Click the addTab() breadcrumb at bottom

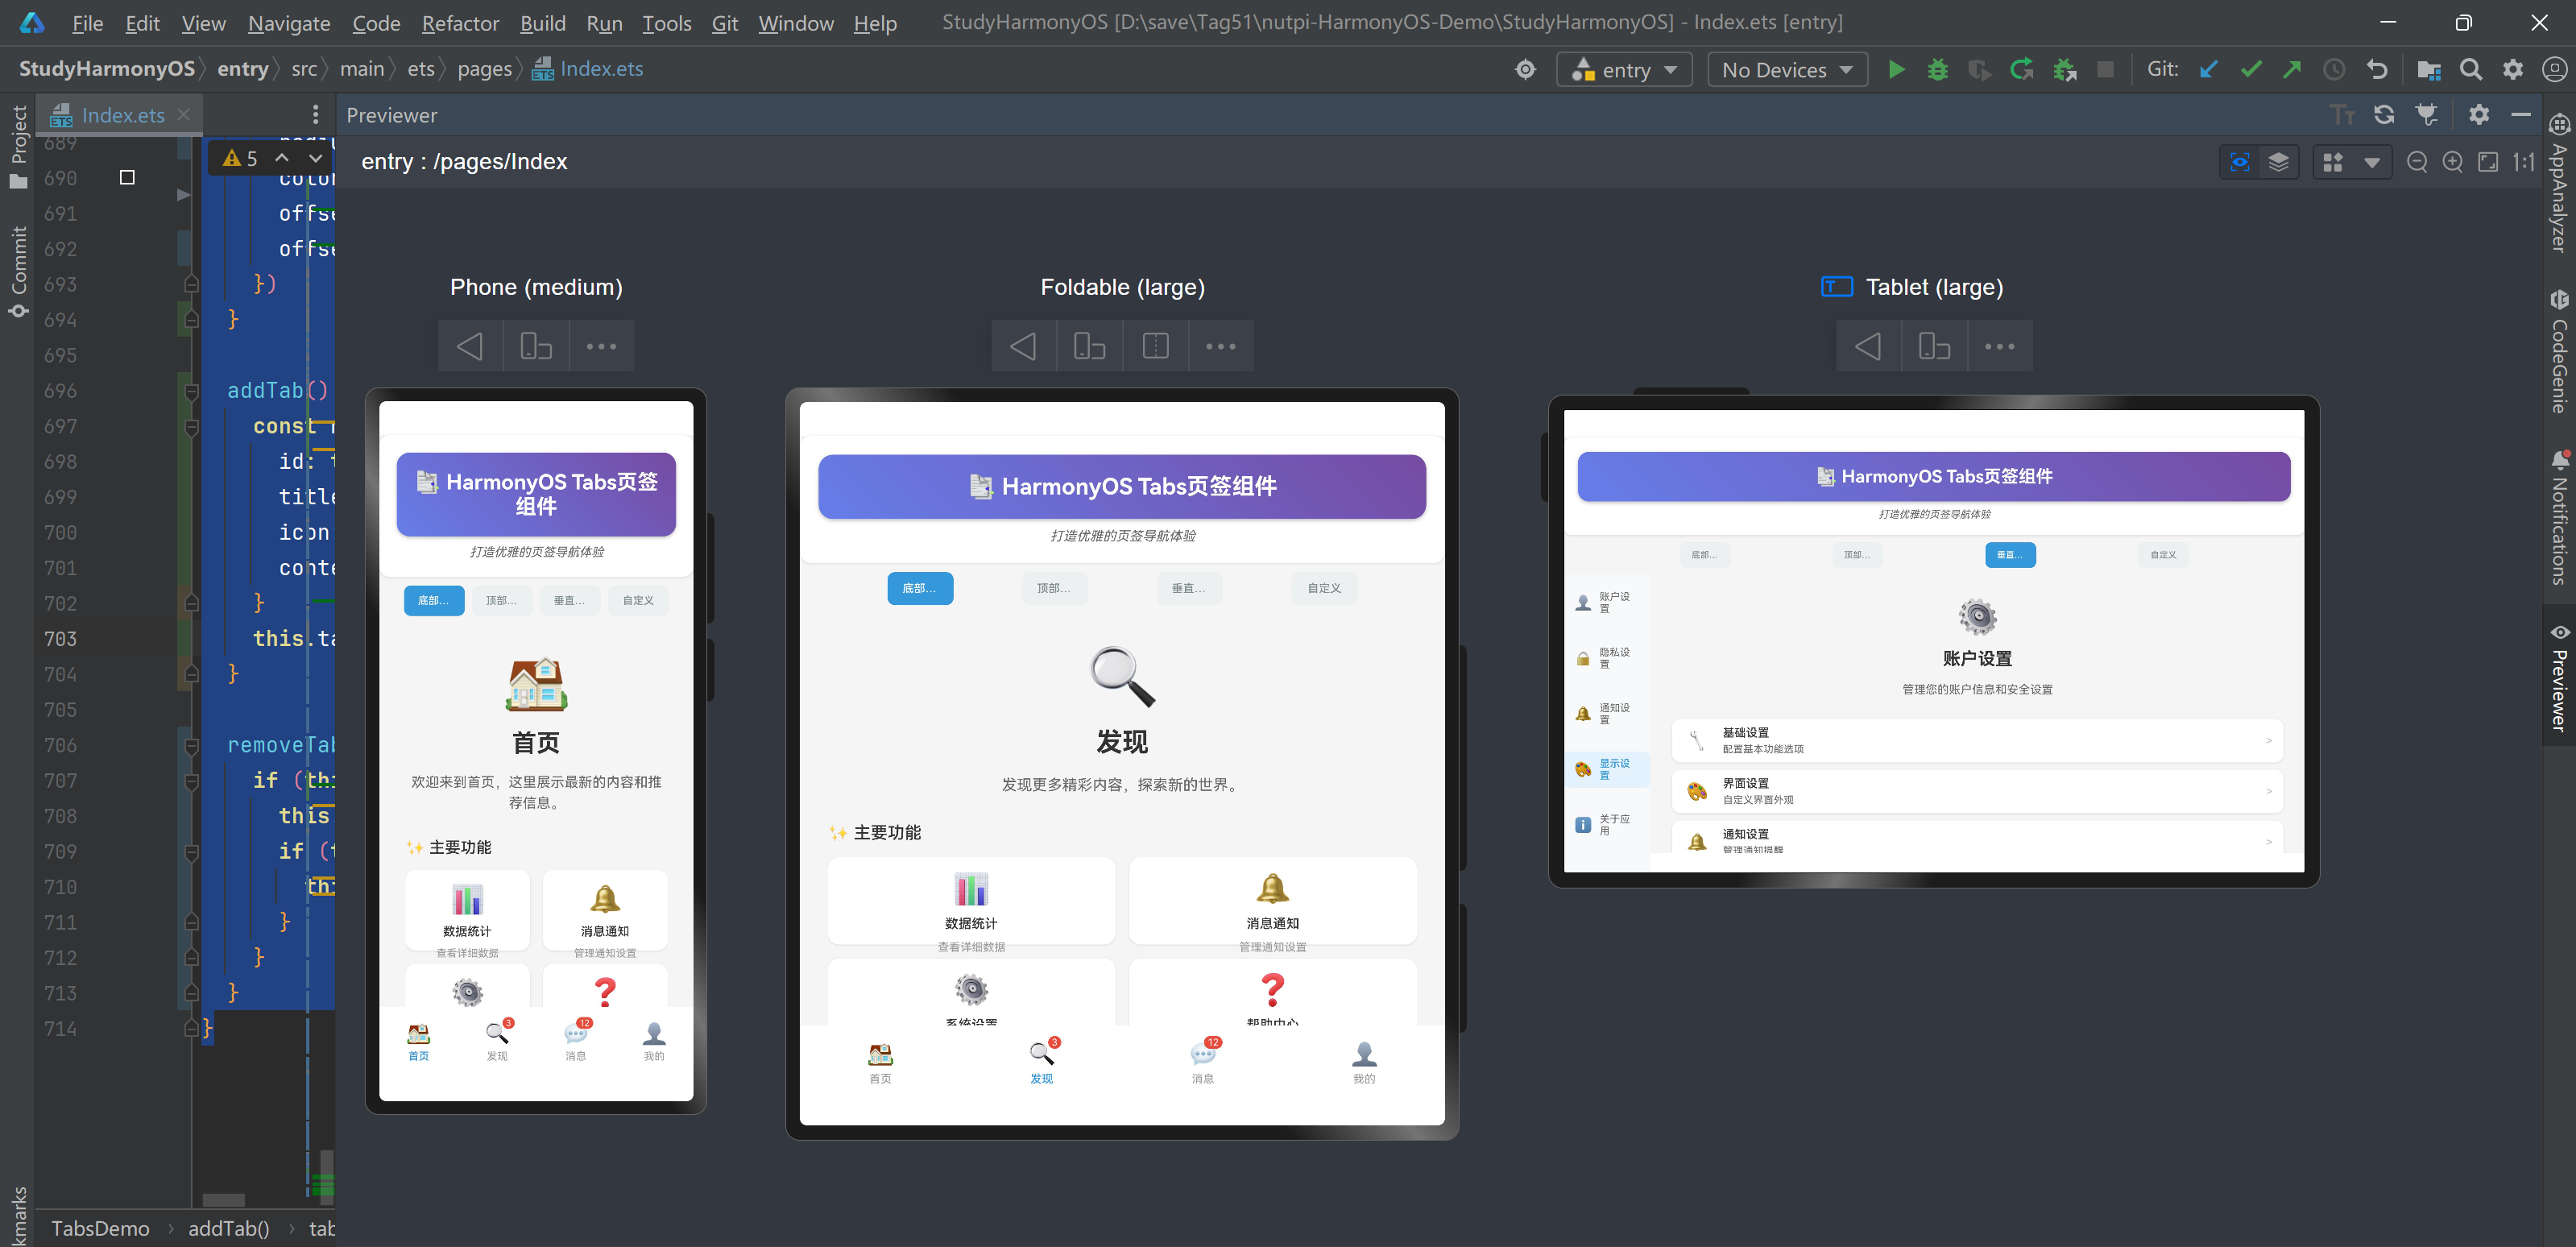point(229,1227)
